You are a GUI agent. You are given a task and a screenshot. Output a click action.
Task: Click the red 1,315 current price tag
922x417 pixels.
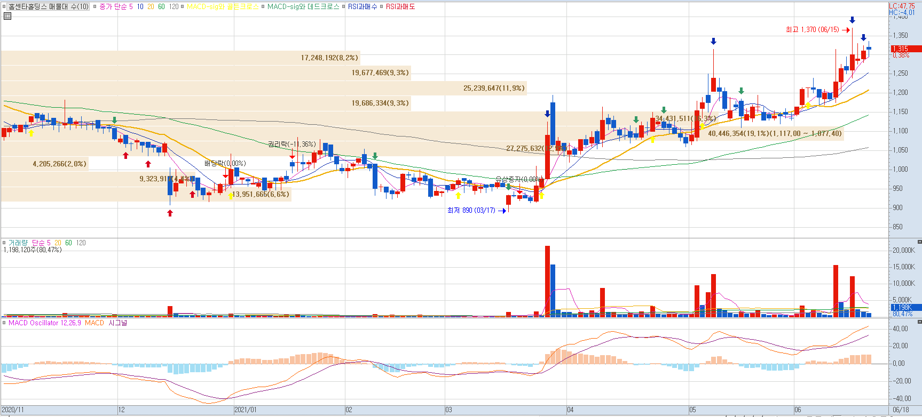click(x=906, y=49)
